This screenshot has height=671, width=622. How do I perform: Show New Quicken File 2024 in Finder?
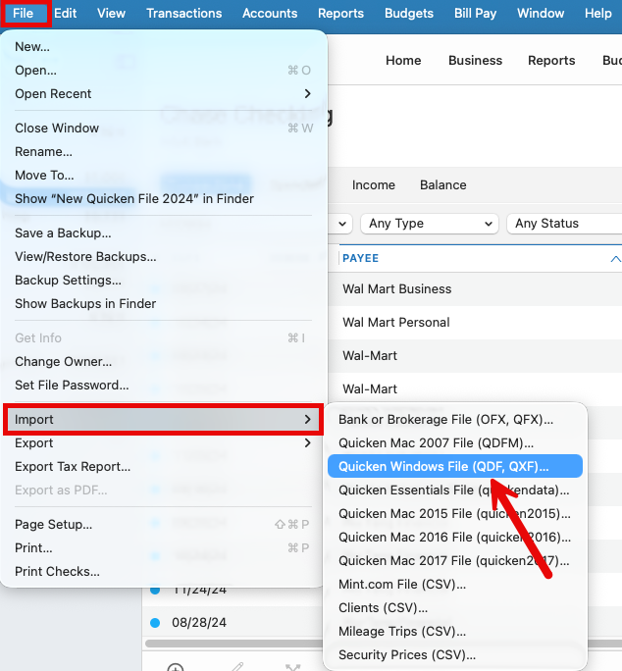pyautogui.click(x=163, y=198)
